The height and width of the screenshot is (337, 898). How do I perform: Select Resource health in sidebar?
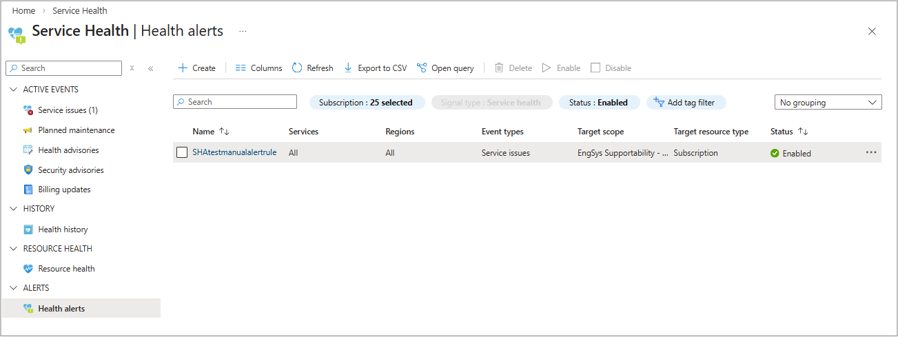66,269
